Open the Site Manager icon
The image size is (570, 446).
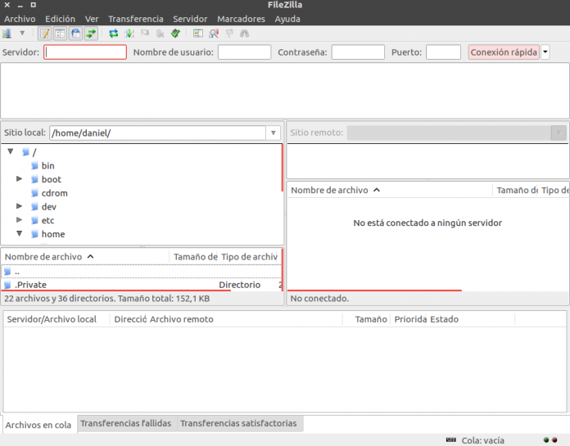pyautogui.click(x=7, y=34)
